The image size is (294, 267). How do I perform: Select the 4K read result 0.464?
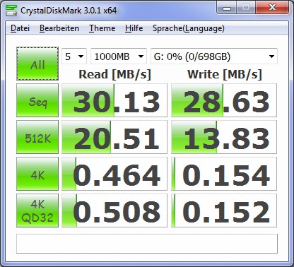pos(114,174)
